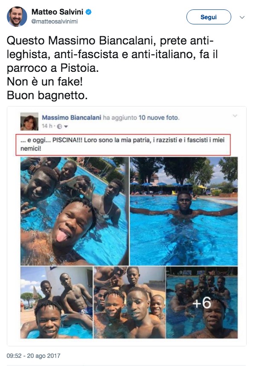The width and height of the screenshot is (253, 366).
Task: Open Massimo Biancalani's Facebook name link
Action: pos(72,118)
